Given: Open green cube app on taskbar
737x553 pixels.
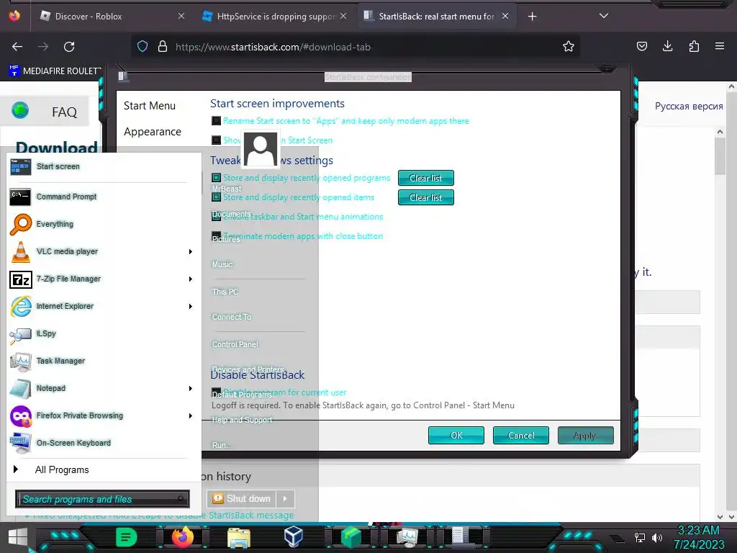Looking at the screenshot, I should coord(351,537).
